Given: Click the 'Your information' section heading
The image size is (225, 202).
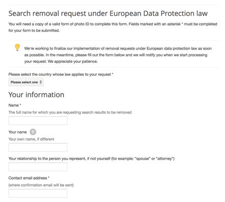Looking at the screenshot, I should point(36,95).
